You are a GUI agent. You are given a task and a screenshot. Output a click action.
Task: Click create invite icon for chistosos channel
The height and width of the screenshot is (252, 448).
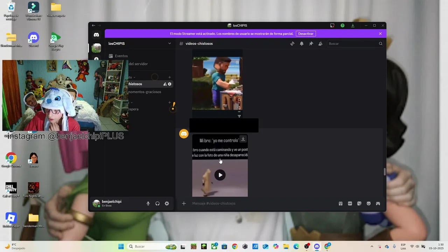pyautogui.click(x=165, y=84)
